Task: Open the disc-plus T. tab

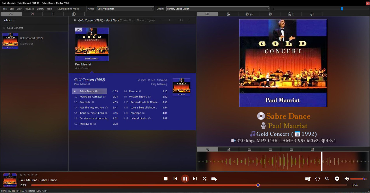Action: coord(291,14)
